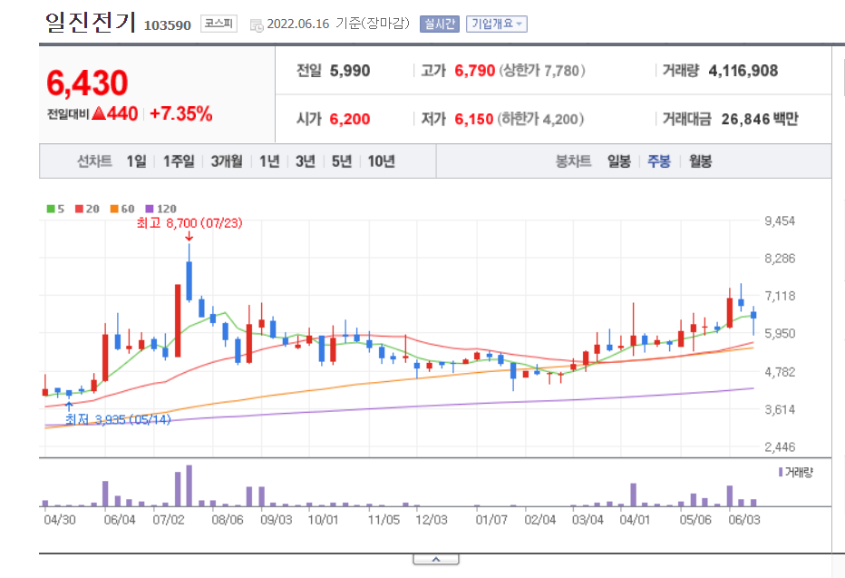Click the green 5 moving-average legend swatch
The height and width of the screenshot is (578, 845).
pos(51,209)
